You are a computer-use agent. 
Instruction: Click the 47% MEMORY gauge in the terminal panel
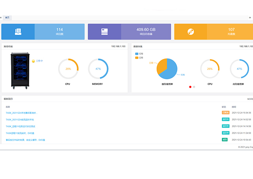tap(98, 69)
